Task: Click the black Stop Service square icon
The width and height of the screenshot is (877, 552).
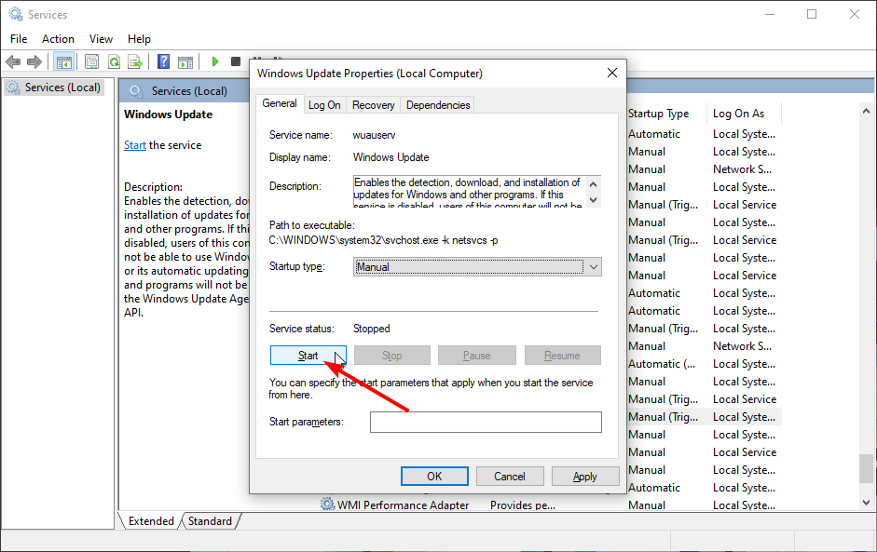Action: coord(236,61)
